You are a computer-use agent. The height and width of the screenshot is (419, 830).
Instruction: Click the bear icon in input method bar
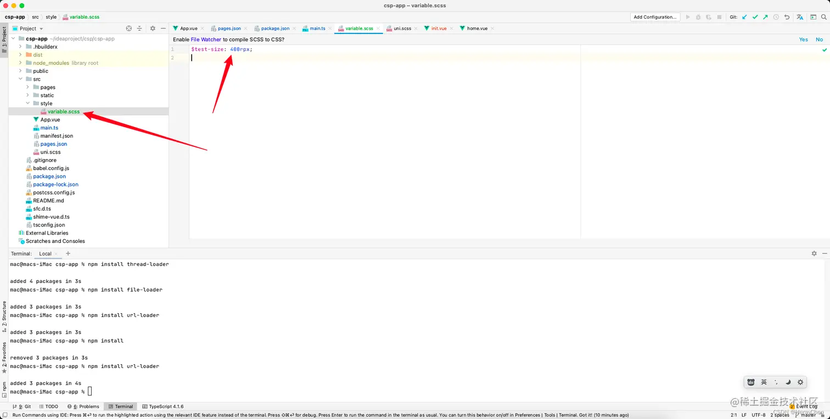coord(751,382)
